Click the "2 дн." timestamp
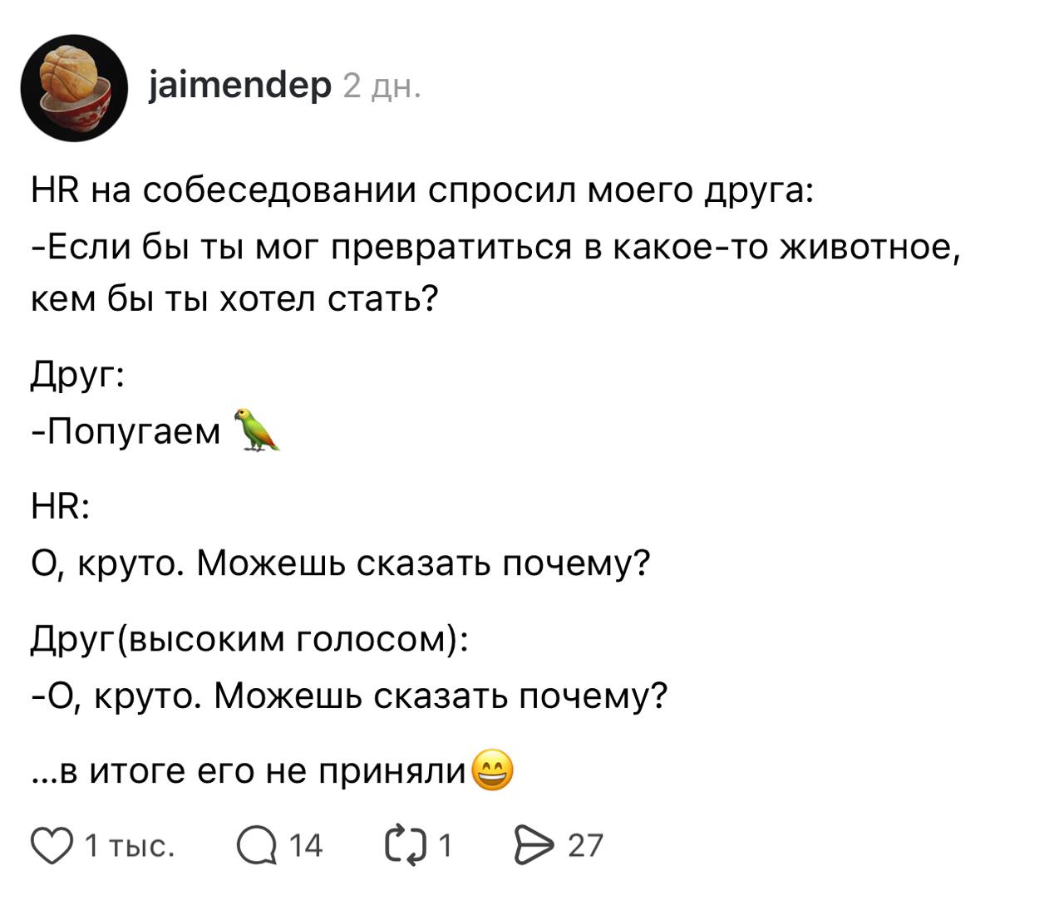The height and width of the screenshot is (900, 1064). 382,86
